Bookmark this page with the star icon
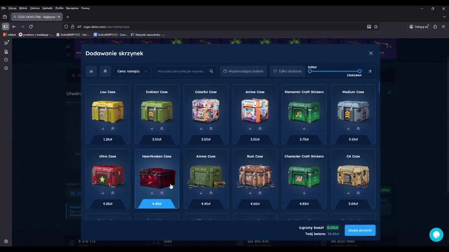This screenshot has width=449, height=252. [376, 27]
